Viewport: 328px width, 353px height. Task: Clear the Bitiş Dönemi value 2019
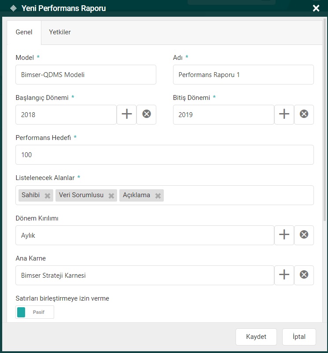[x=304, y=114]
